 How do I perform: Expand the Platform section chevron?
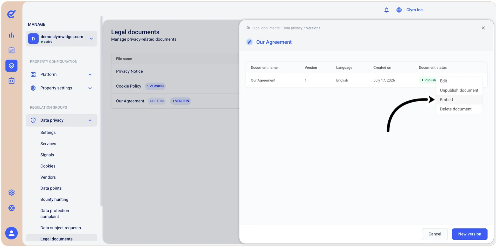pos(90,74)
